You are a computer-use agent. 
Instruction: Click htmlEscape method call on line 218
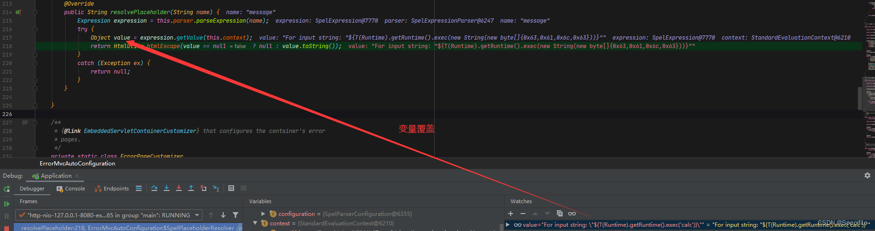(163, 46)
